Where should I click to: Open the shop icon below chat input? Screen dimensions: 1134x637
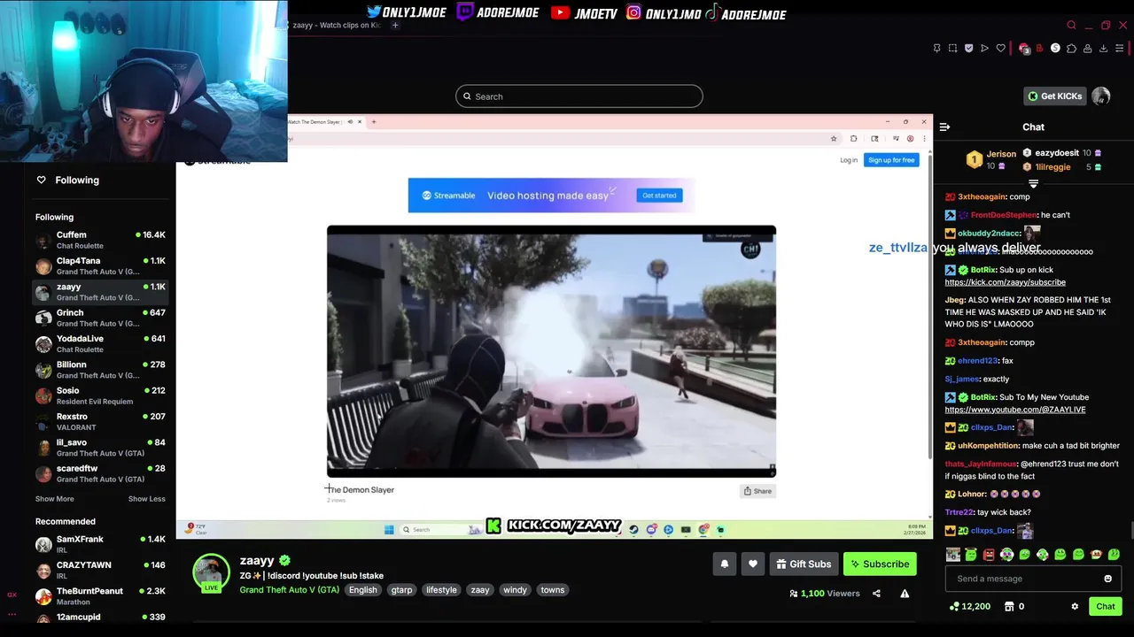[1009, 607]
